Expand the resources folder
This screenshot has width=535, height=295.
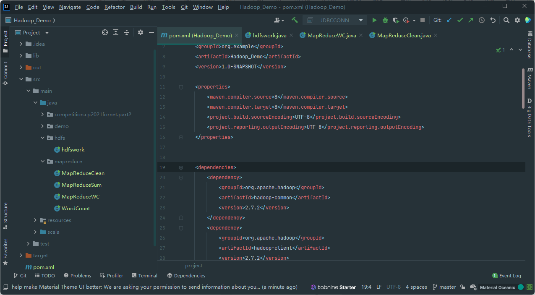(36, 220)
